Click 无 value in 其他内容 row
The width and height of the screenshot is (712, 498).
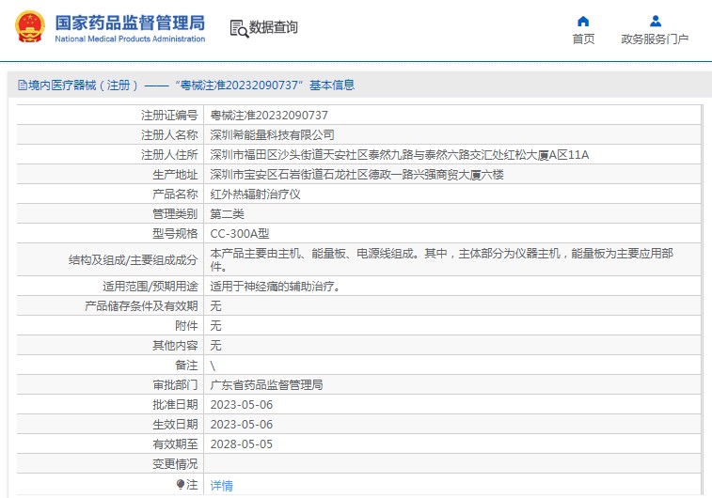tap(215, 345)
